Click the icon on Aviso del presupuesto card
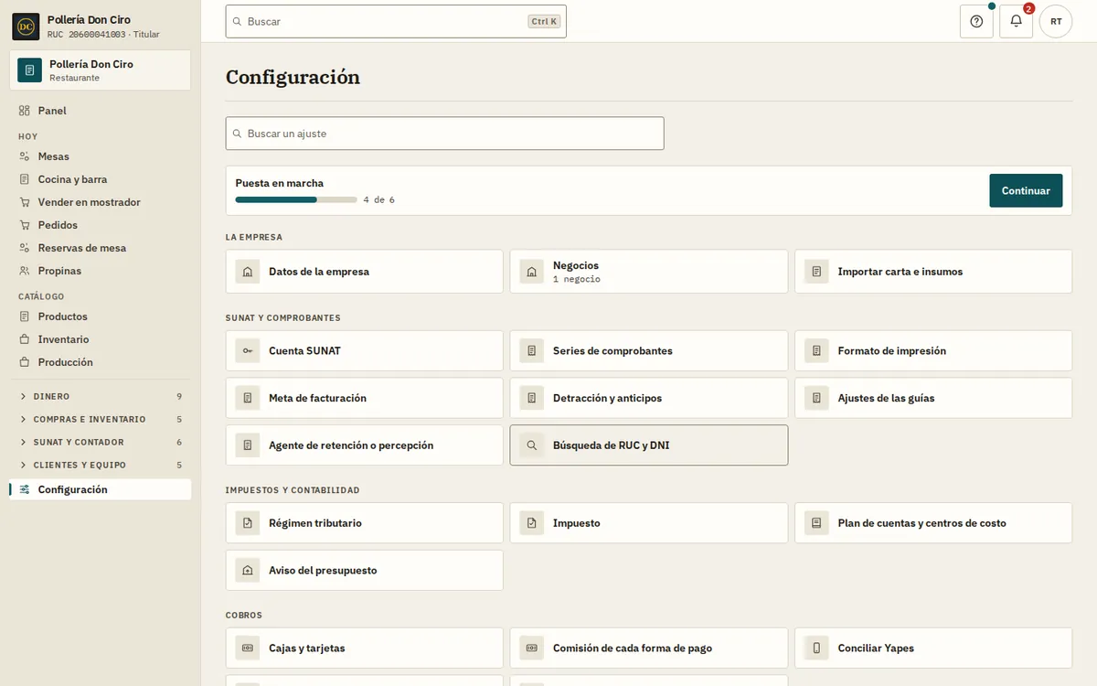Screen dimensions: 1097x686 click(x=248, y=570)
